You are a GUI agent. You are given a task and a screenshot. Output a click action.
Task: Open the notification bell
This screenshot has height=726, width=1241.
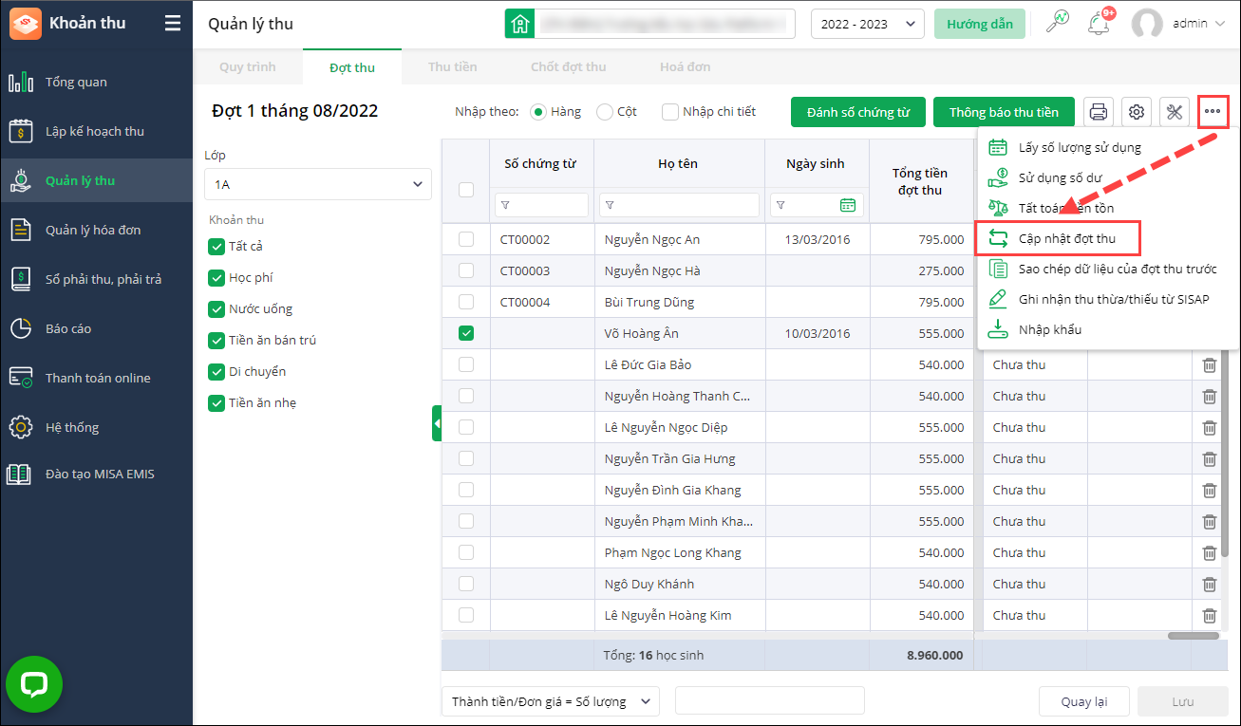tap(1099, 24)
